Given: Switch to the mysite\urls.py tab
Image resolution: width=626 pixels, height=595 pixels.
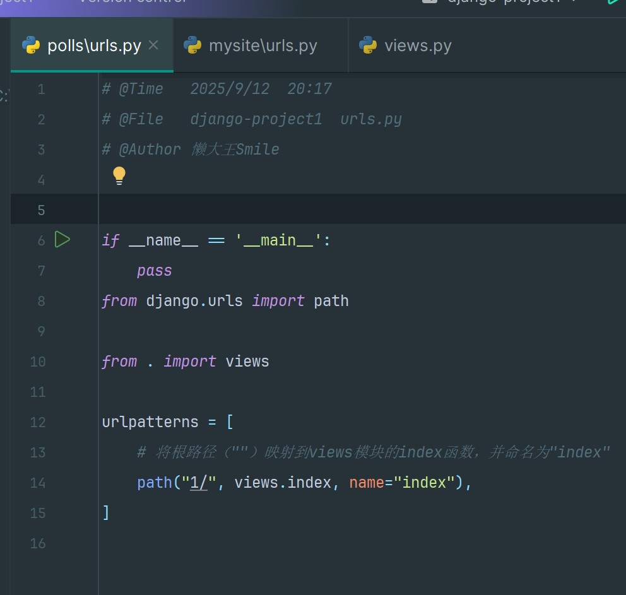Looking at the screenshot, I should [263, 46].
